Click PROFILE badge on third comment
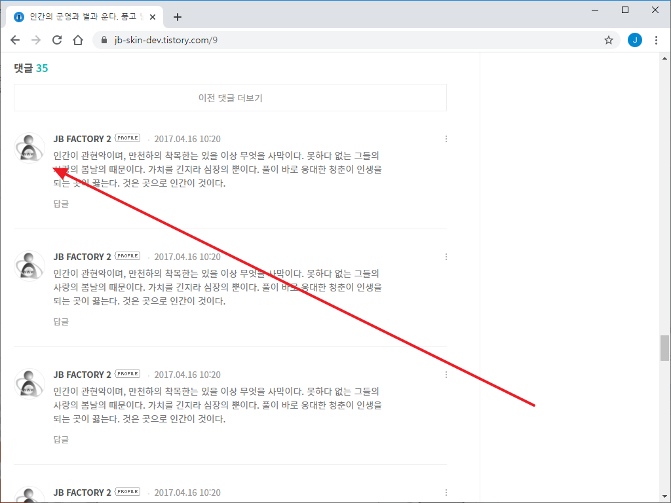671x503 pixels. click(x=128, y=374)
